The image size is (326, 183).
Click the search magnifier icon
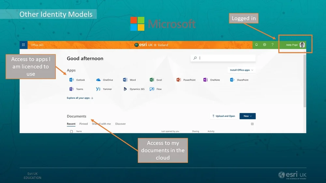click(x=195, y=58)
